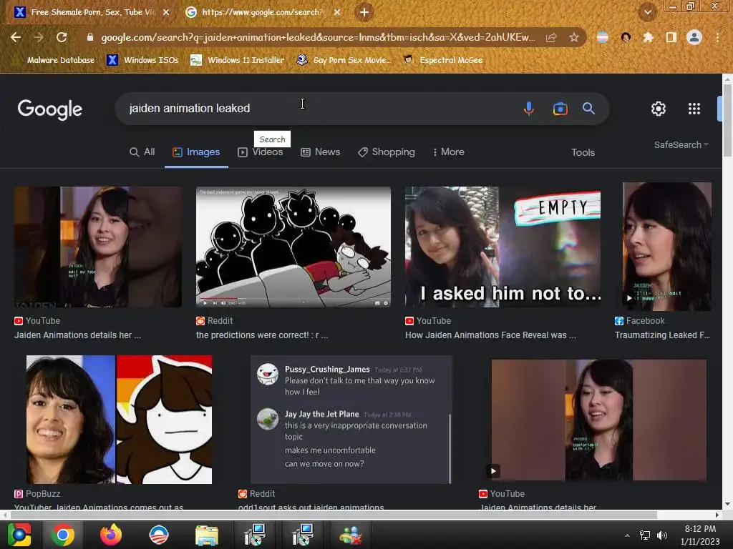Click the network tray icon

pyautogui.click(x=645, y=535)
